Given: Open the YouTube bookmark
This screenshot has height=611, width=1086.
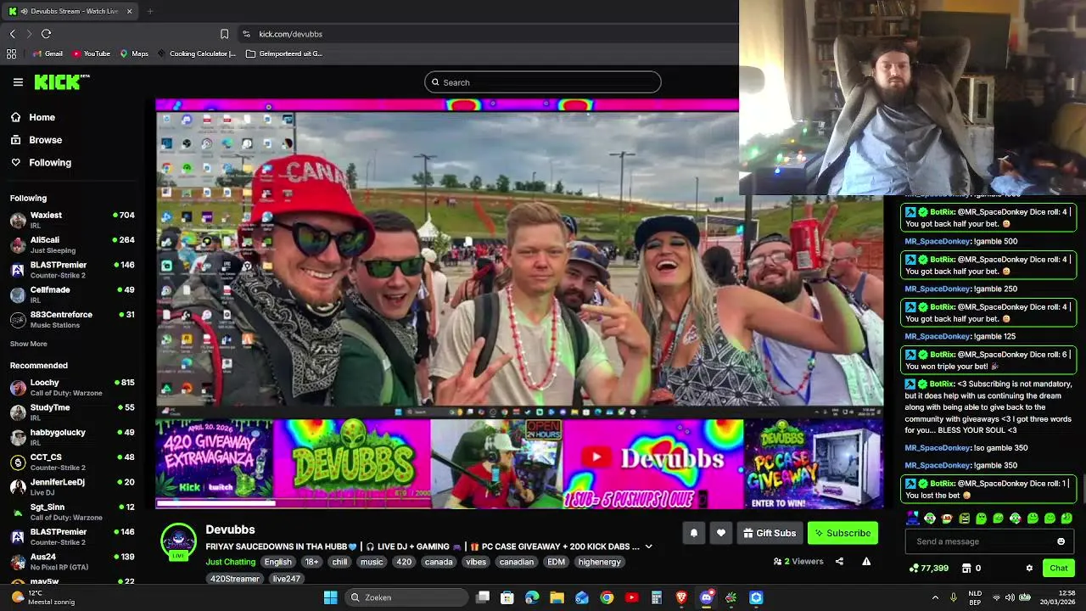Looking at the screenshot, I should point(91,53).
